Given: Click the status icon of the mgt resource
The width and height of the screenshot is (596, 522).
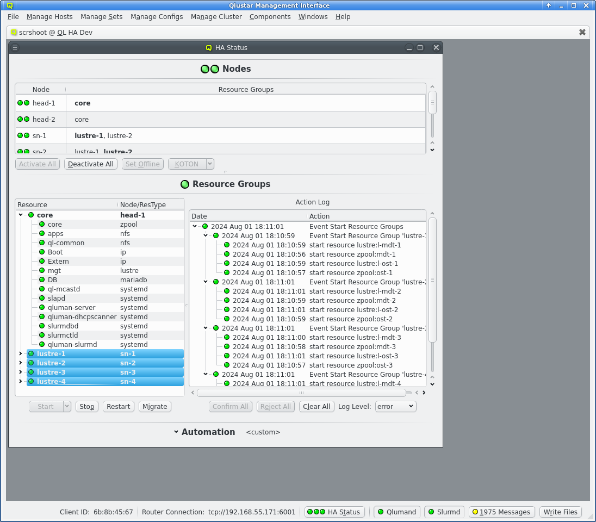Looking at the screenshot, I should [x=42, y=270].
